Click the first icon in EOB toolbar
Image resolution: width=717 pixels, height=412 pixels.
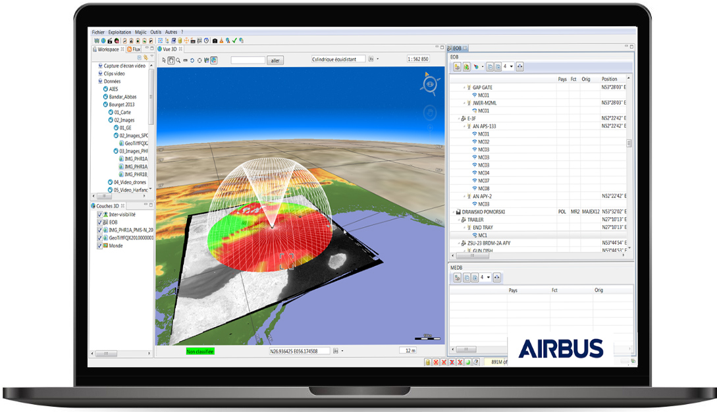point(456,66)
